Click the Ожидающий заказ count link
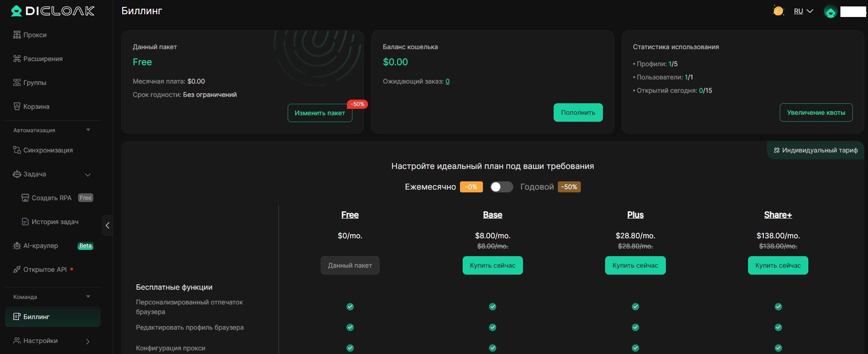This screenshot has height=354, width=868. coord(448,81)
